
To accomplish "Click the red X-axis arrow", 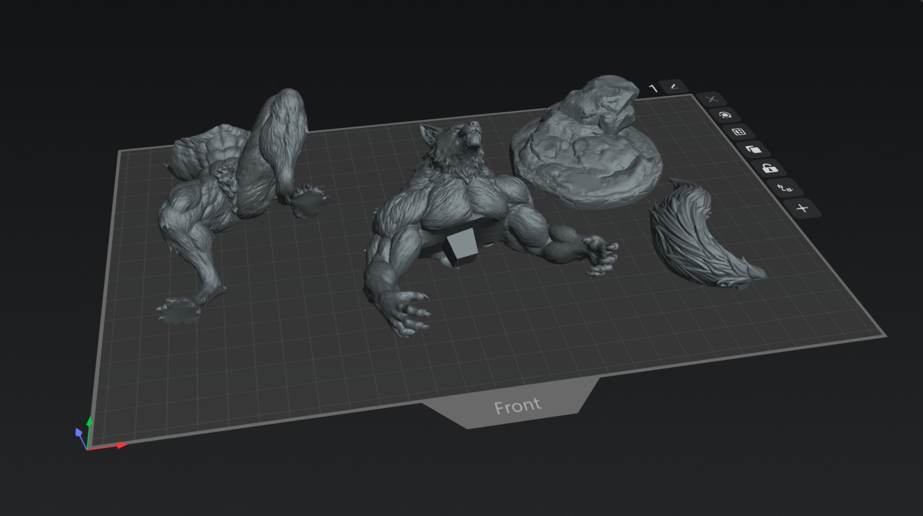I will [121, 445].
